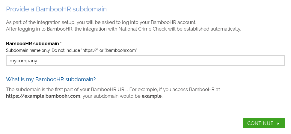Click the bold https://example.bamboohr.com URL text
The height and width of the screenshot is (134, 291).
pyautogui.click(x=43, y=96)
